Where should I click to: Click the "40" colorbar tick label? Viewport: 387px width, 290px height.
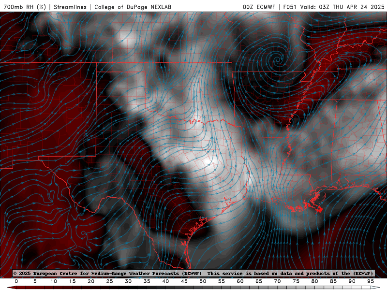165,281
